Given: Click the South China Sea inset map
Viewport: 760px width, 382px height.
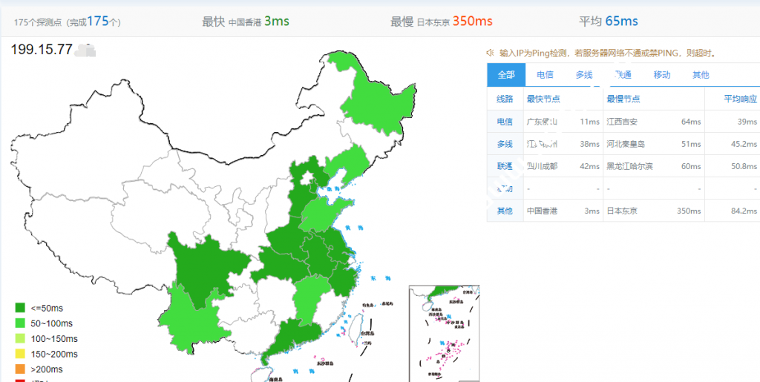Looking at the screenshot, I should coord(444,333).
